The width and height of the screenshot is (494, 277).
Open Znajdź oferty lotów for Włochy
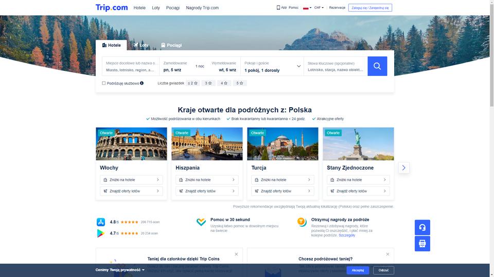coord(131,191)
